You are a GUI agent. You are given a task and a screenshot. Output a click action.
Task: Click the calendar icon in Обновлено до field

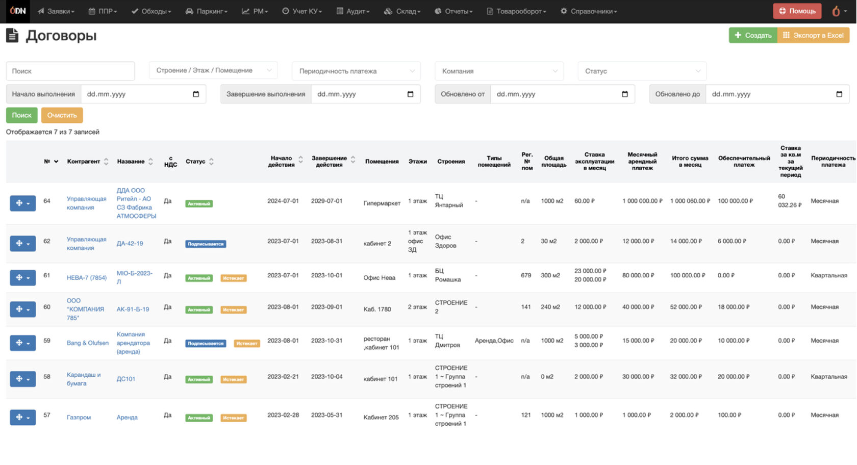[839, 94]
